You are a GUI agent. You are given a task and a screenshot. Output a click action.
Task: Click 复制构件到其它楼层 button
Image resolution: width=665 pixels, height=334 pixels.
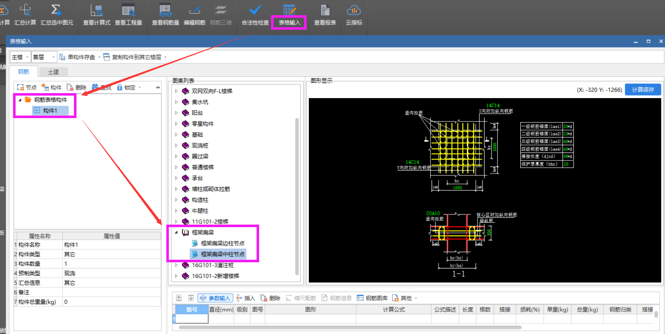[133, 57]
